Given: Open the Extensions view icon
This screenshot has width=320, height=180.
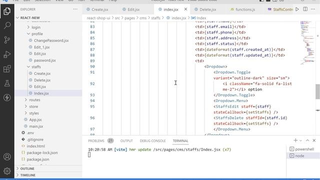Looking at the screenshot, I should pos(7,69).
